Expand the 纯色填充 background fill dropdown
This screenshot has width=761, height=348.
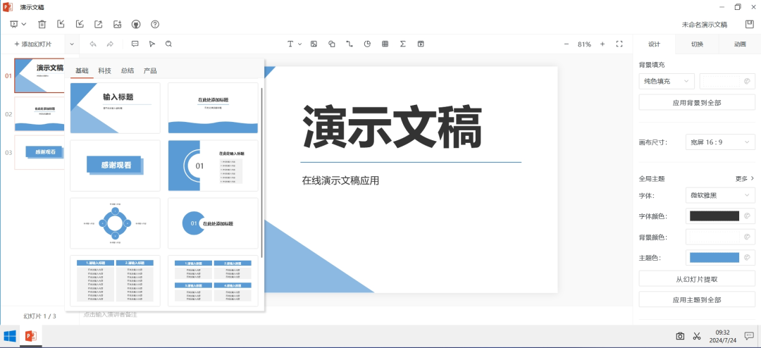pos(667,82)
